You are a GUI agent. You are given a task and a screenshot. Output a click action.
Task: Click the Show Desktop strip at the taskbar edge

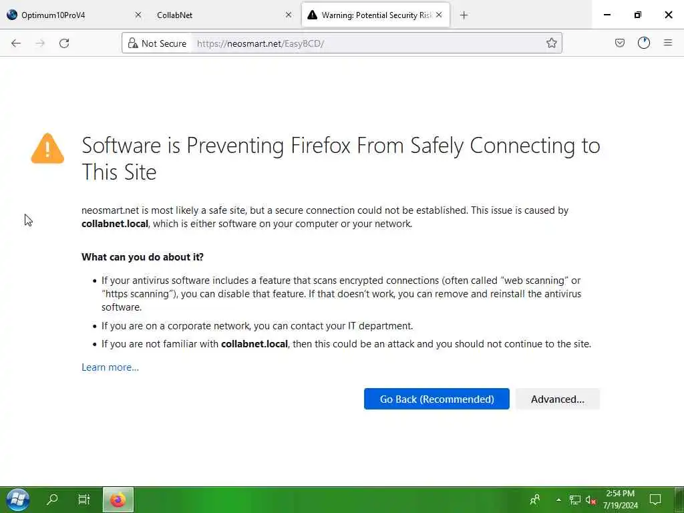click(x=679, y=500)
